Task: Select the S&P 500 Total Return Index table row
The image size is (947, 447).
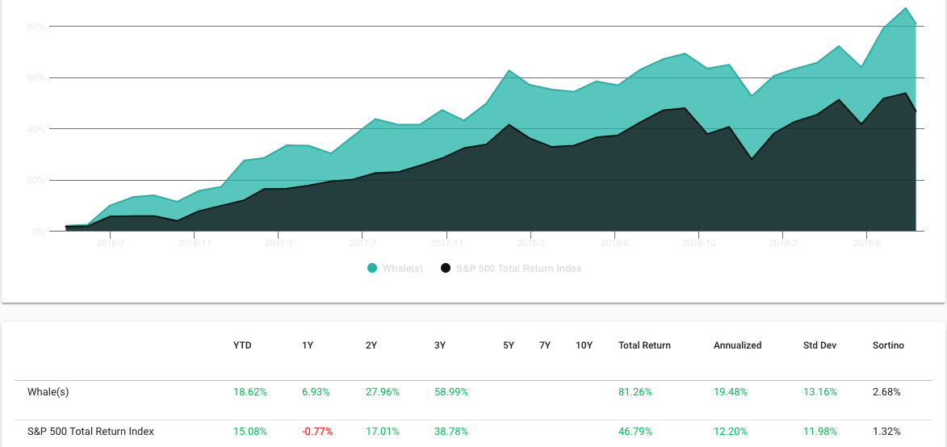Action: pos(90,432)
